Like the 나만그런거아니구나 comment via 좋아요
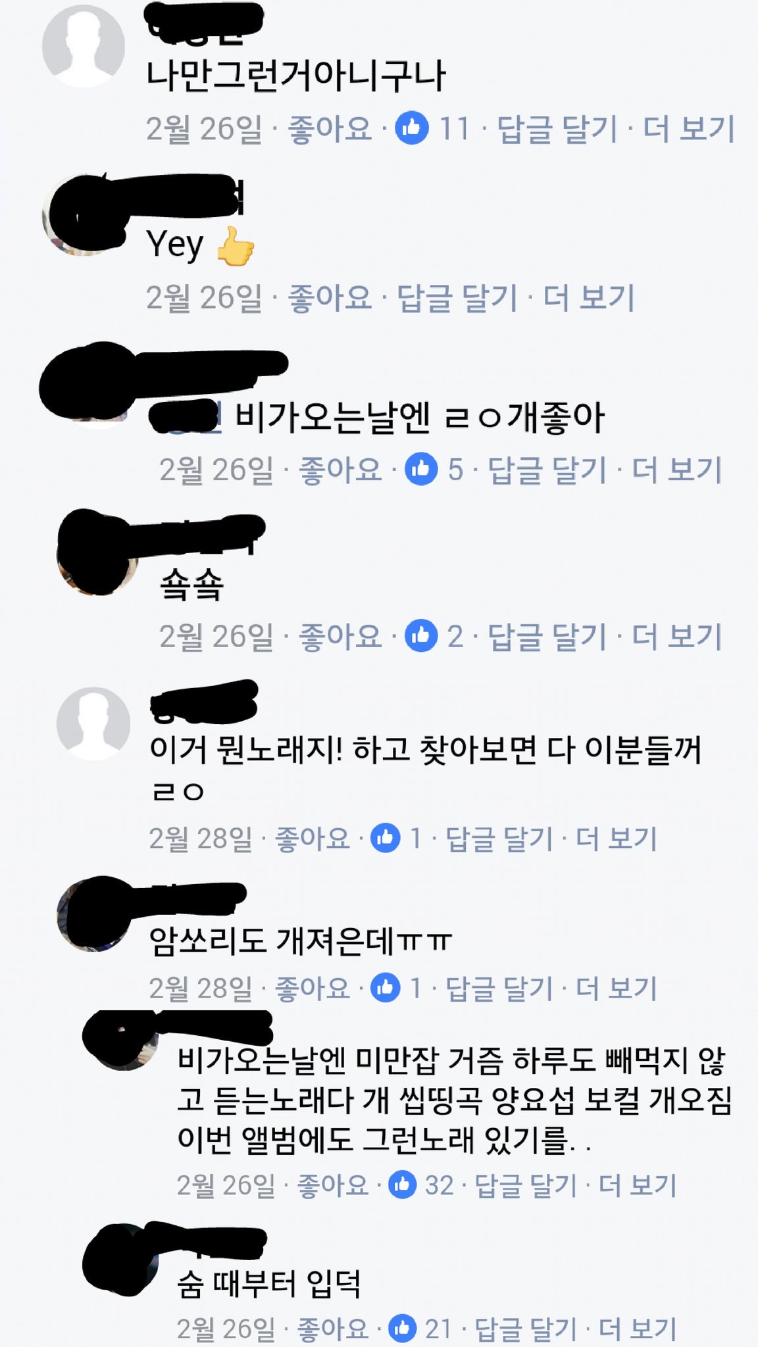The image size is (758, 1347). 330,128
